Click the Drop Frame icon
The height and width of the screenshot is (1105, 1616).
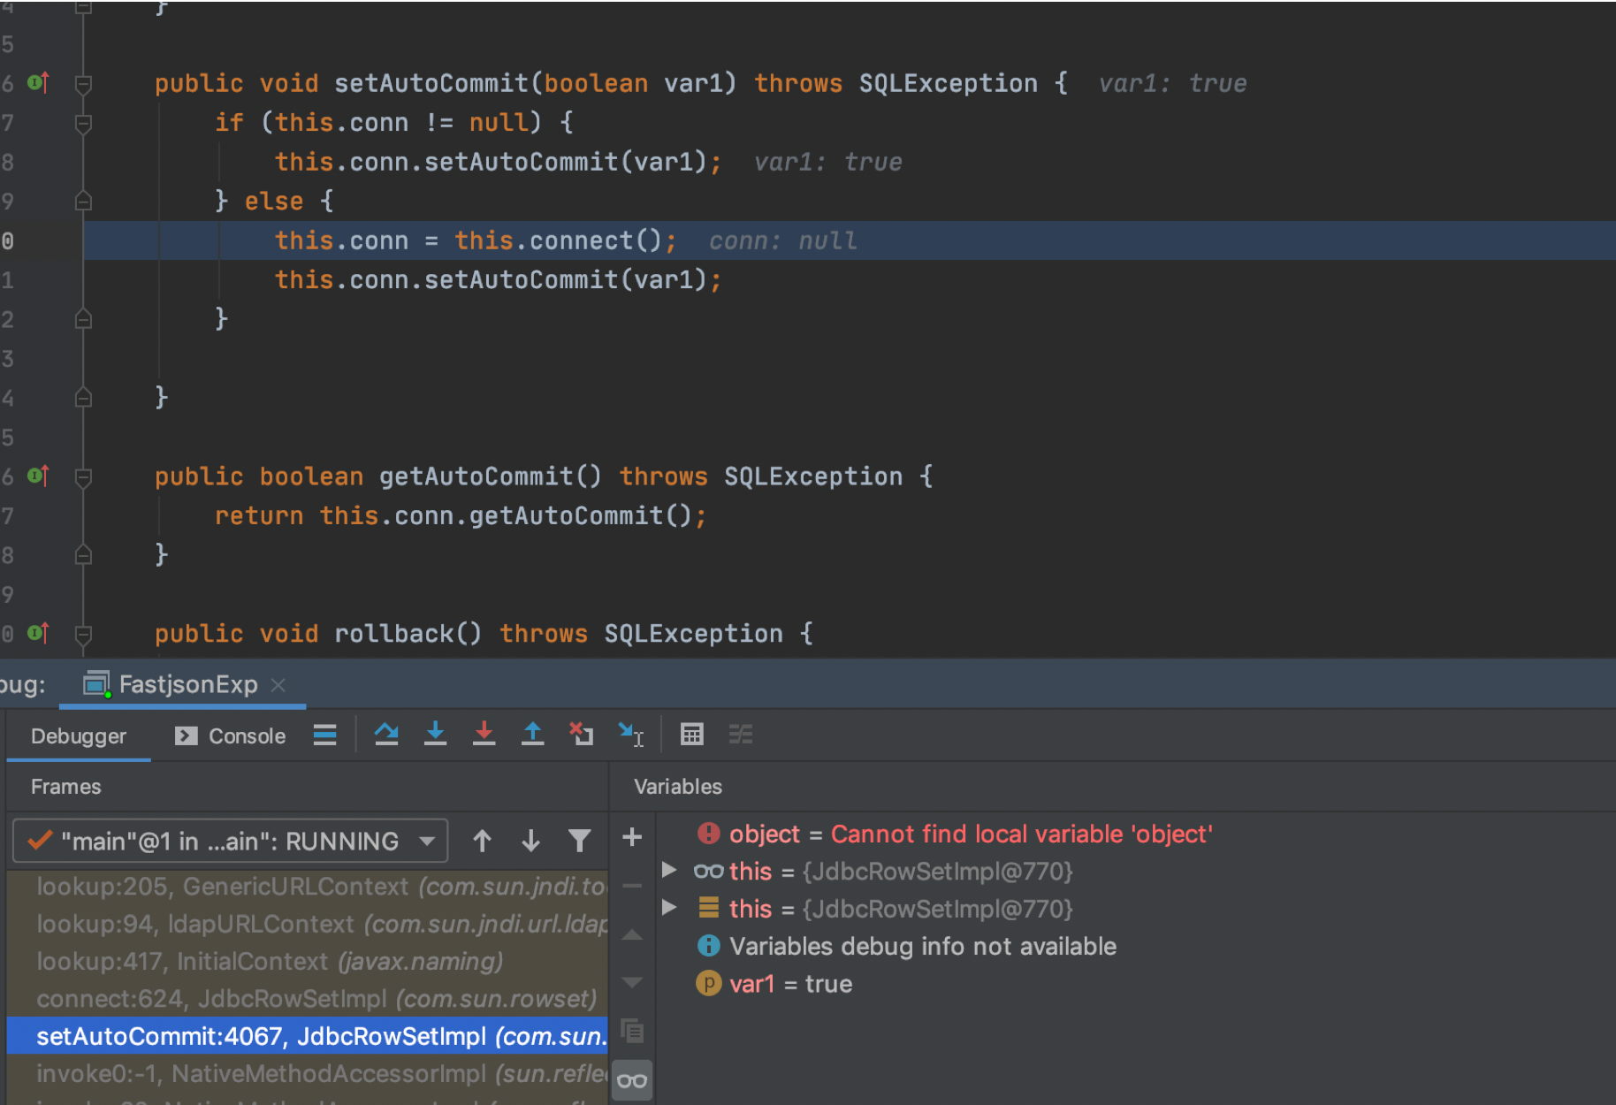click(581, 735)
